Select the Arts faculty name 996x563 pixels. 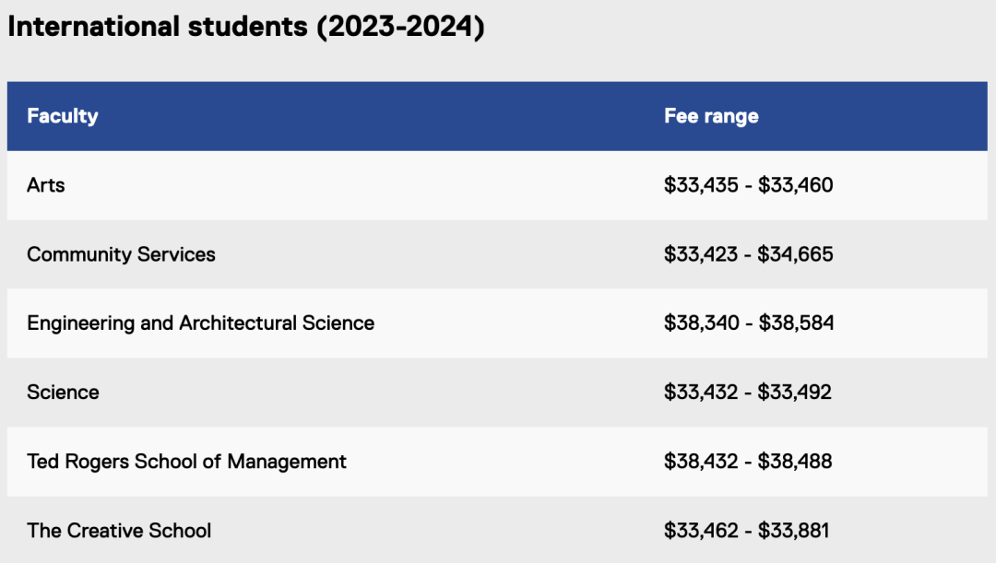coord(46,185)
